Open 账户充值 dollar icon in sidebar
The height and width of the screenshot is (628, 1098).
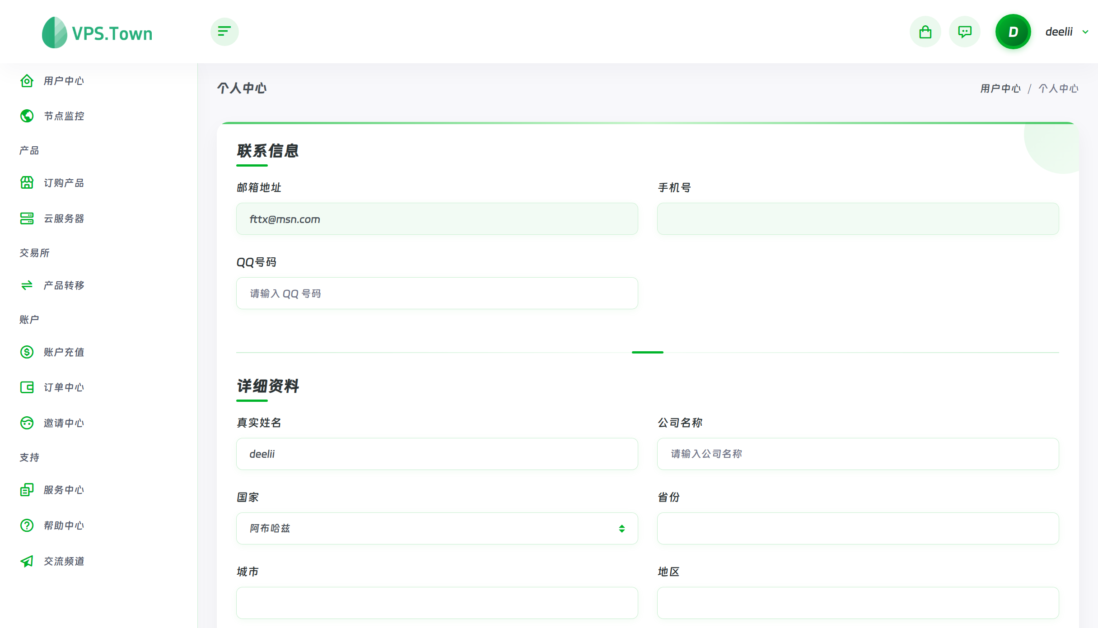pos(27,352)
